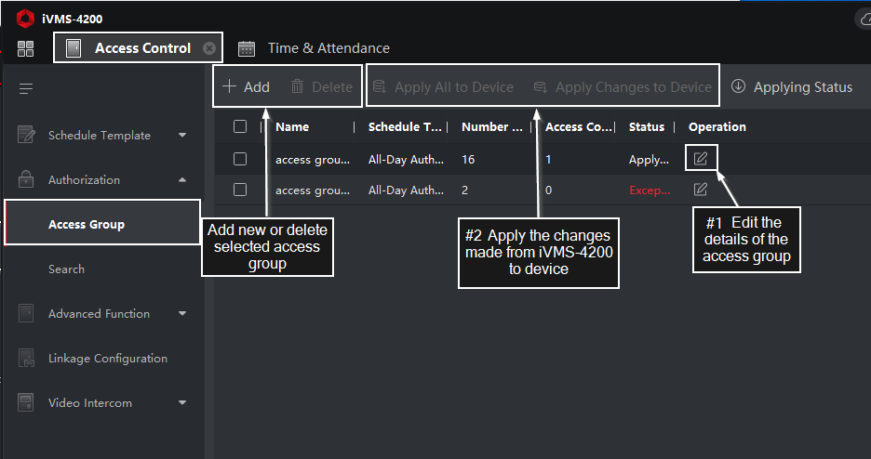Expand the Advanced Function section arrow
The image size is (871, 459).
click(x=182, y=313)
